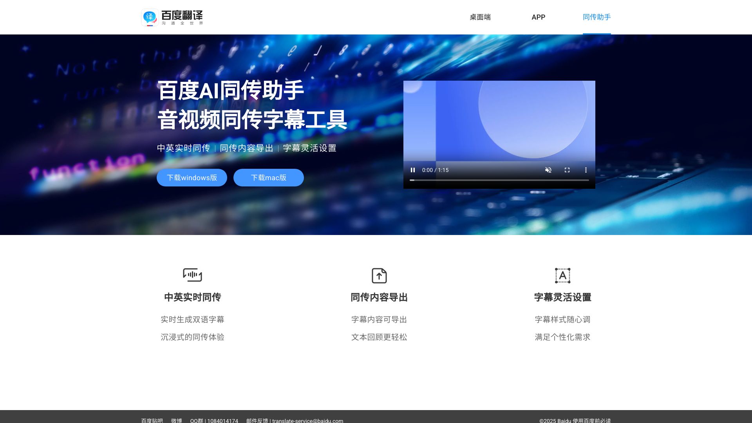
Task: Open the video's three-dot more options menu
Action: pos(586,170)
